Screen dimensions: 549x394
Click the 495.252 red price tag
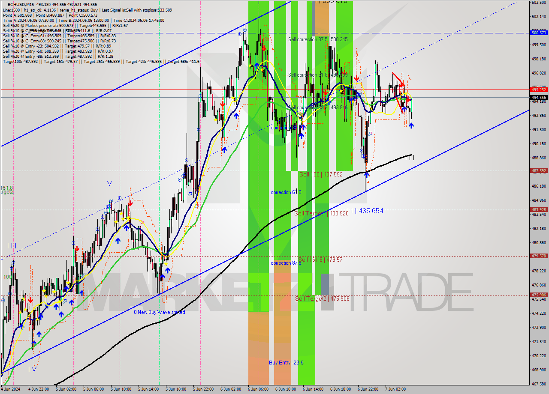pos(539,90)
